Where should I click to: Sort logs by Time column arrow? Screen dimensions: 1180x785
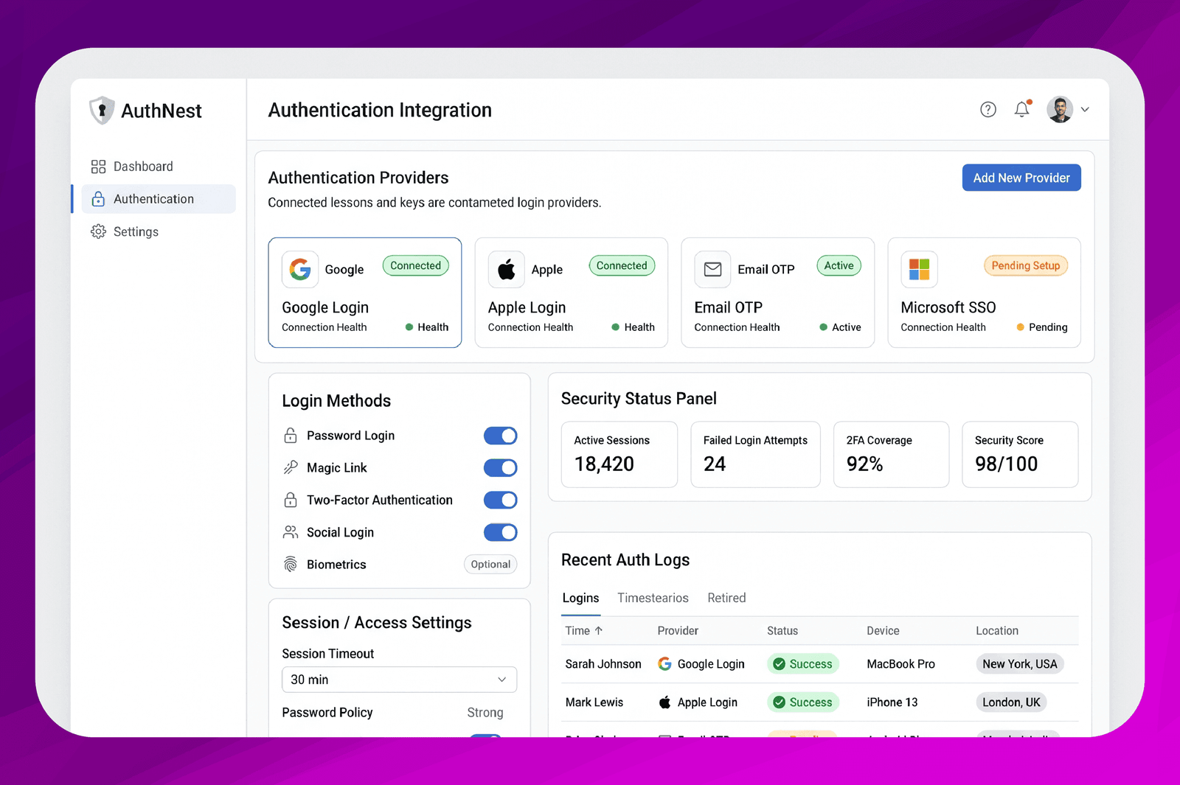(x=599, y=631)
